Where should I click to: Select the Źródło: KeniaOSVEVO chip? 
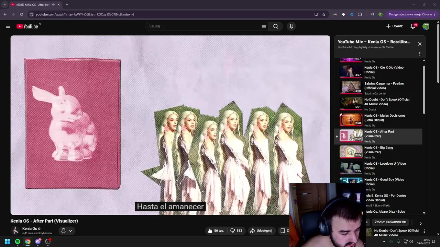coord(390,222)
